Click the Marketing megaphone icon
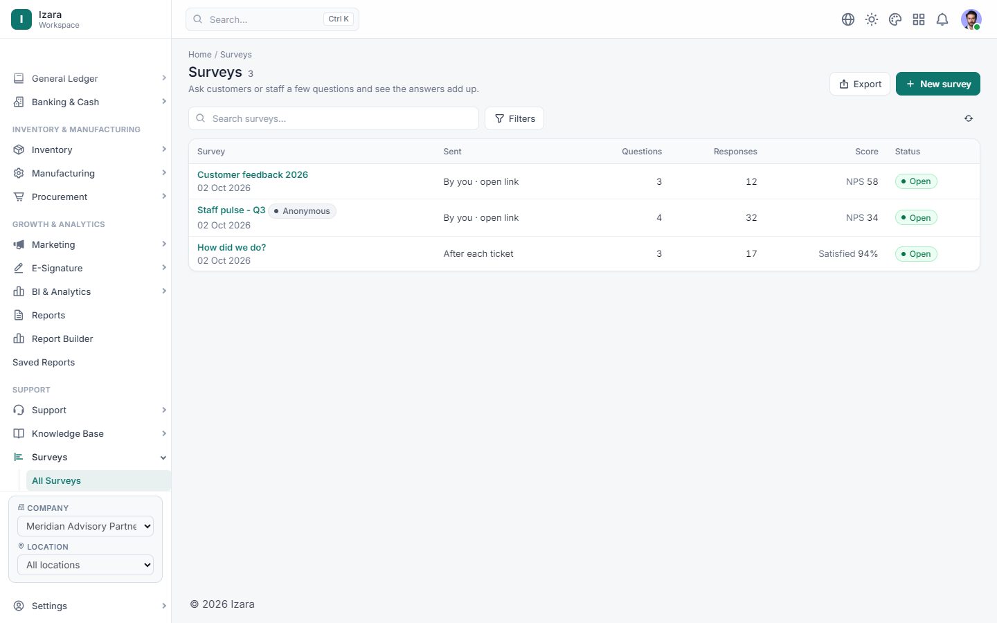 pos(19,244)
